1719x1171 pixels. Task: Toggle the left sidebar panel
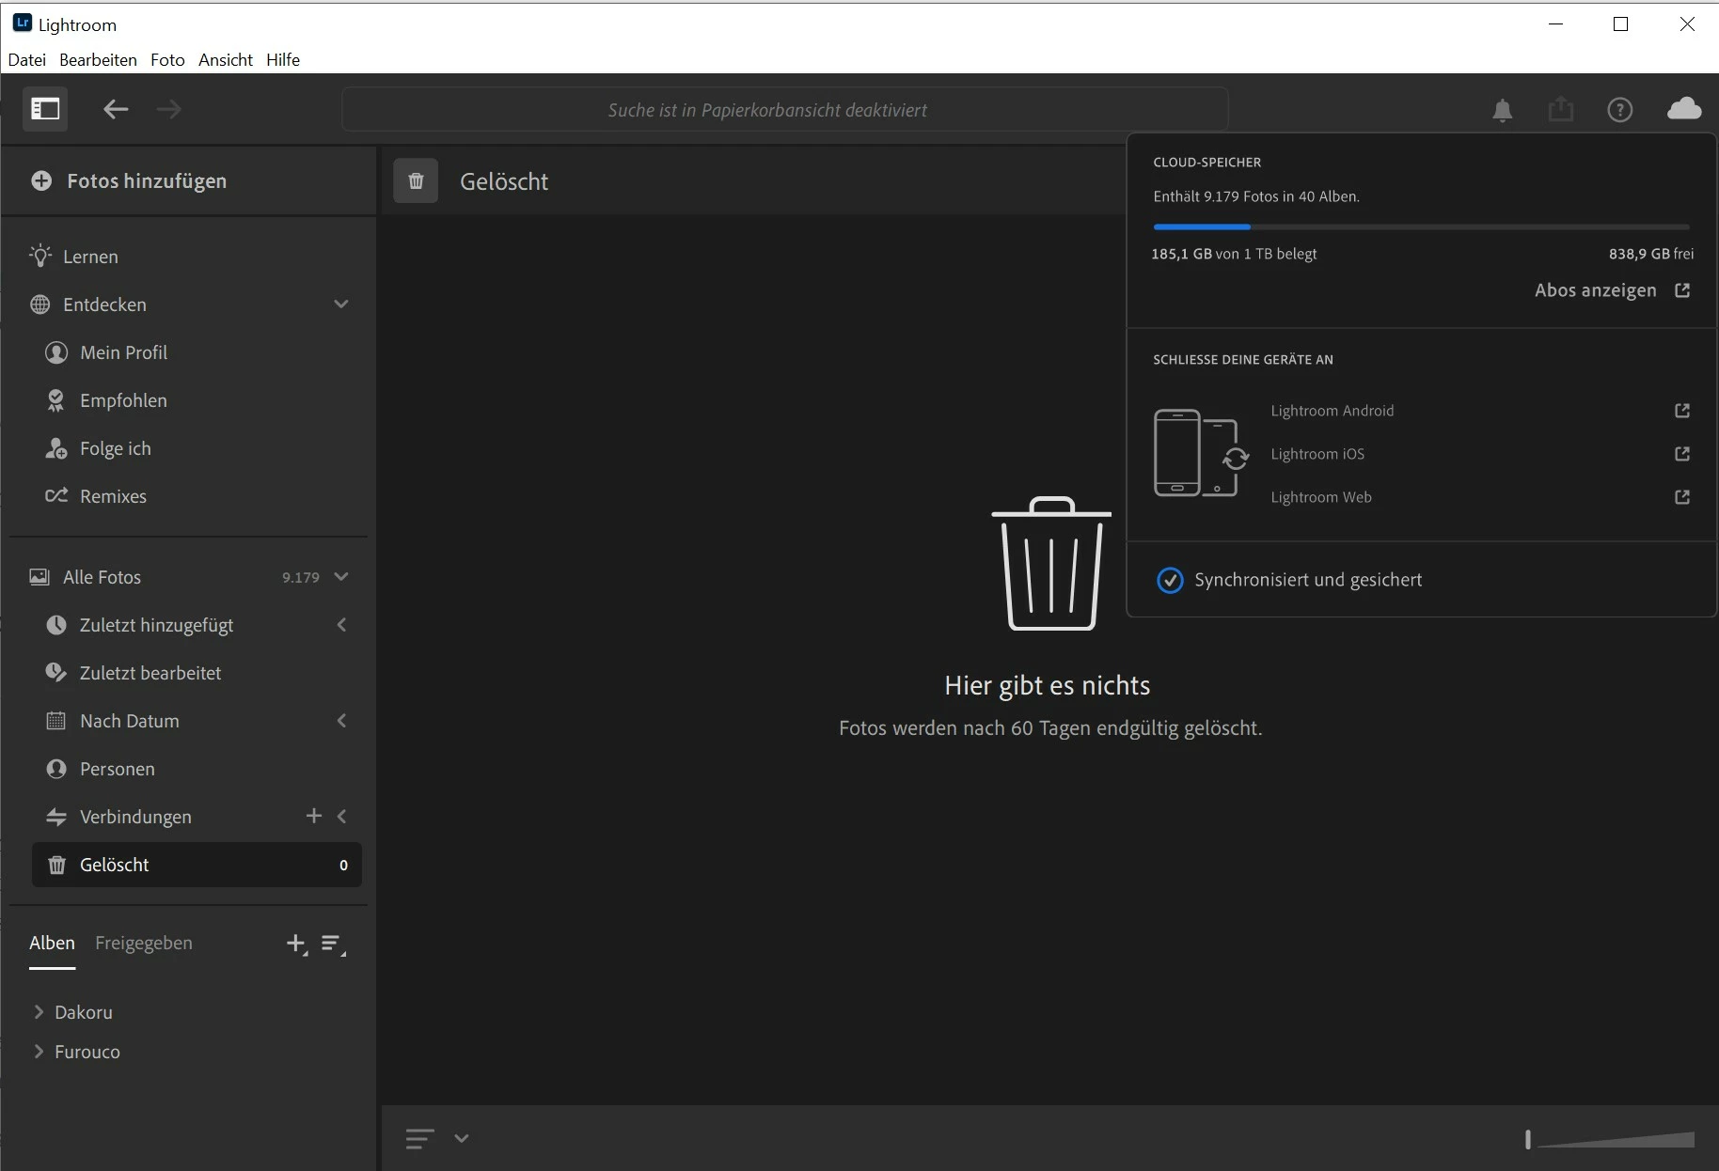tap(45, 109)
